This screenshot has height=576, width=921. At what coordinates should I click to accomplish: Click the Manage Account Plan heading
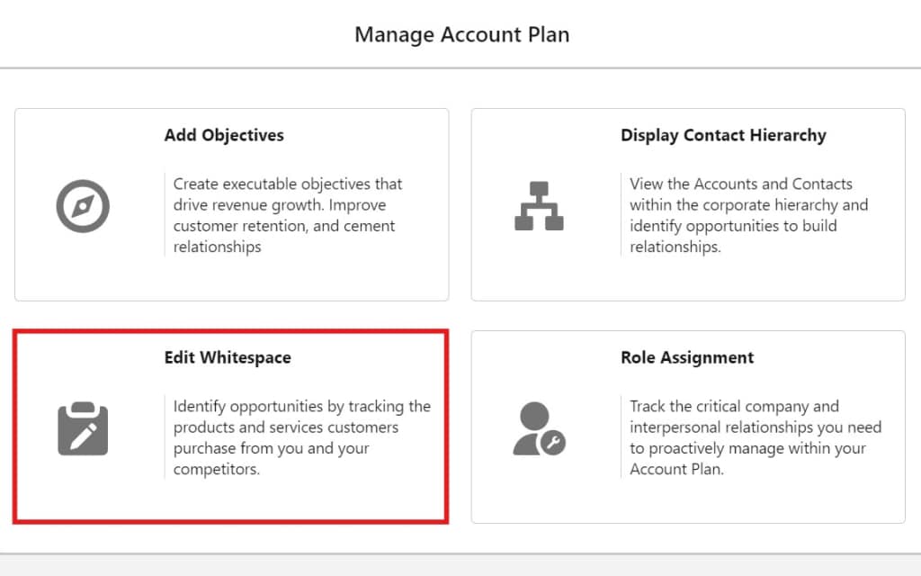pyautogui.click(x=461, y=35)
